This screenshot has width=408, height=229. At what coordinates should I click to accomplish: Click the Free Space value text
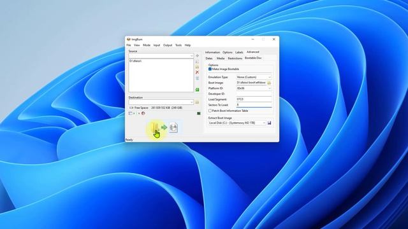[x=166, y=108]
